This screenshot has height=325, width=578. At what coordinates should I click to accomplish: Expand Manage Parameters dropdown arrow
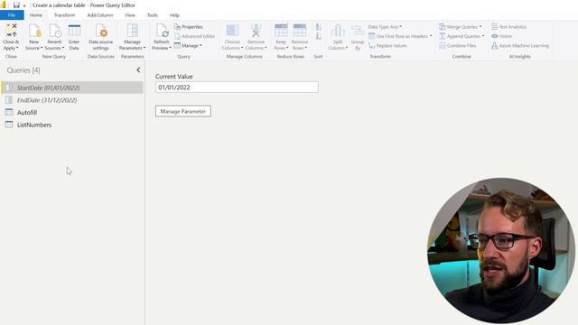[144, 48]
